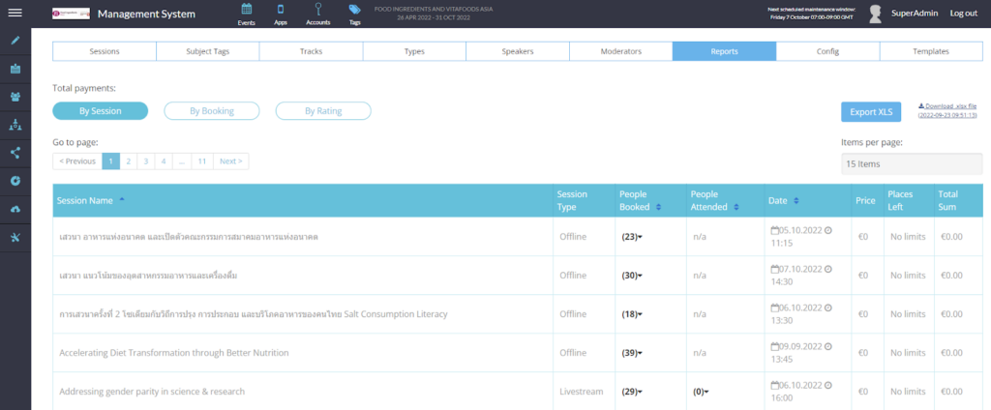Open the hamburger menu icon
The width and height of the screenshot is (991, 410).
15,13
